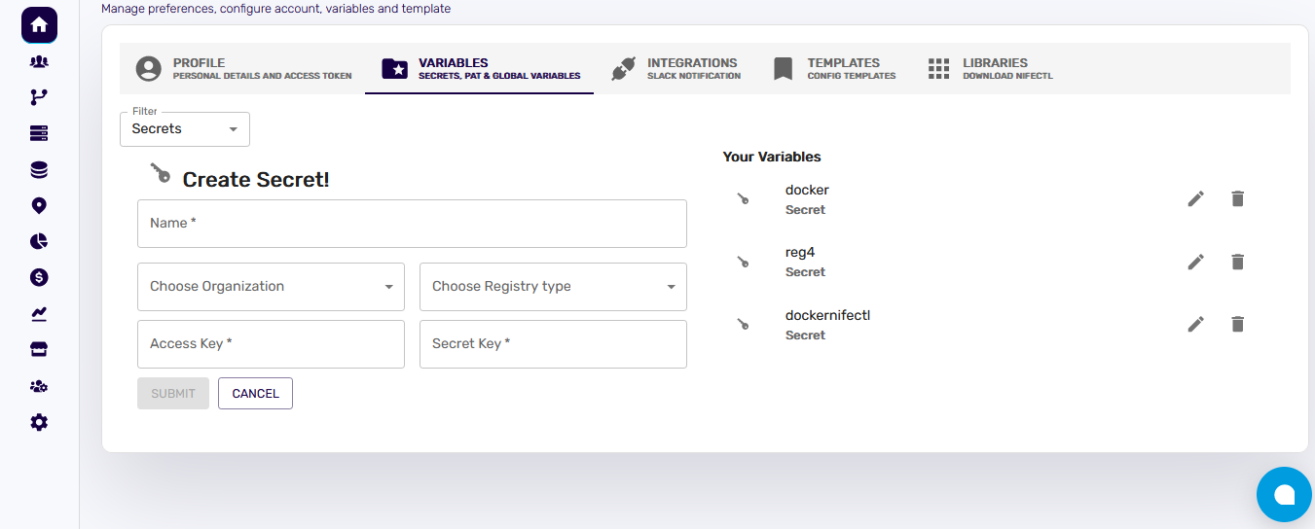Focus the Secret Key field
Viewport: 1315px width, 529px height.
coord(553,344)
